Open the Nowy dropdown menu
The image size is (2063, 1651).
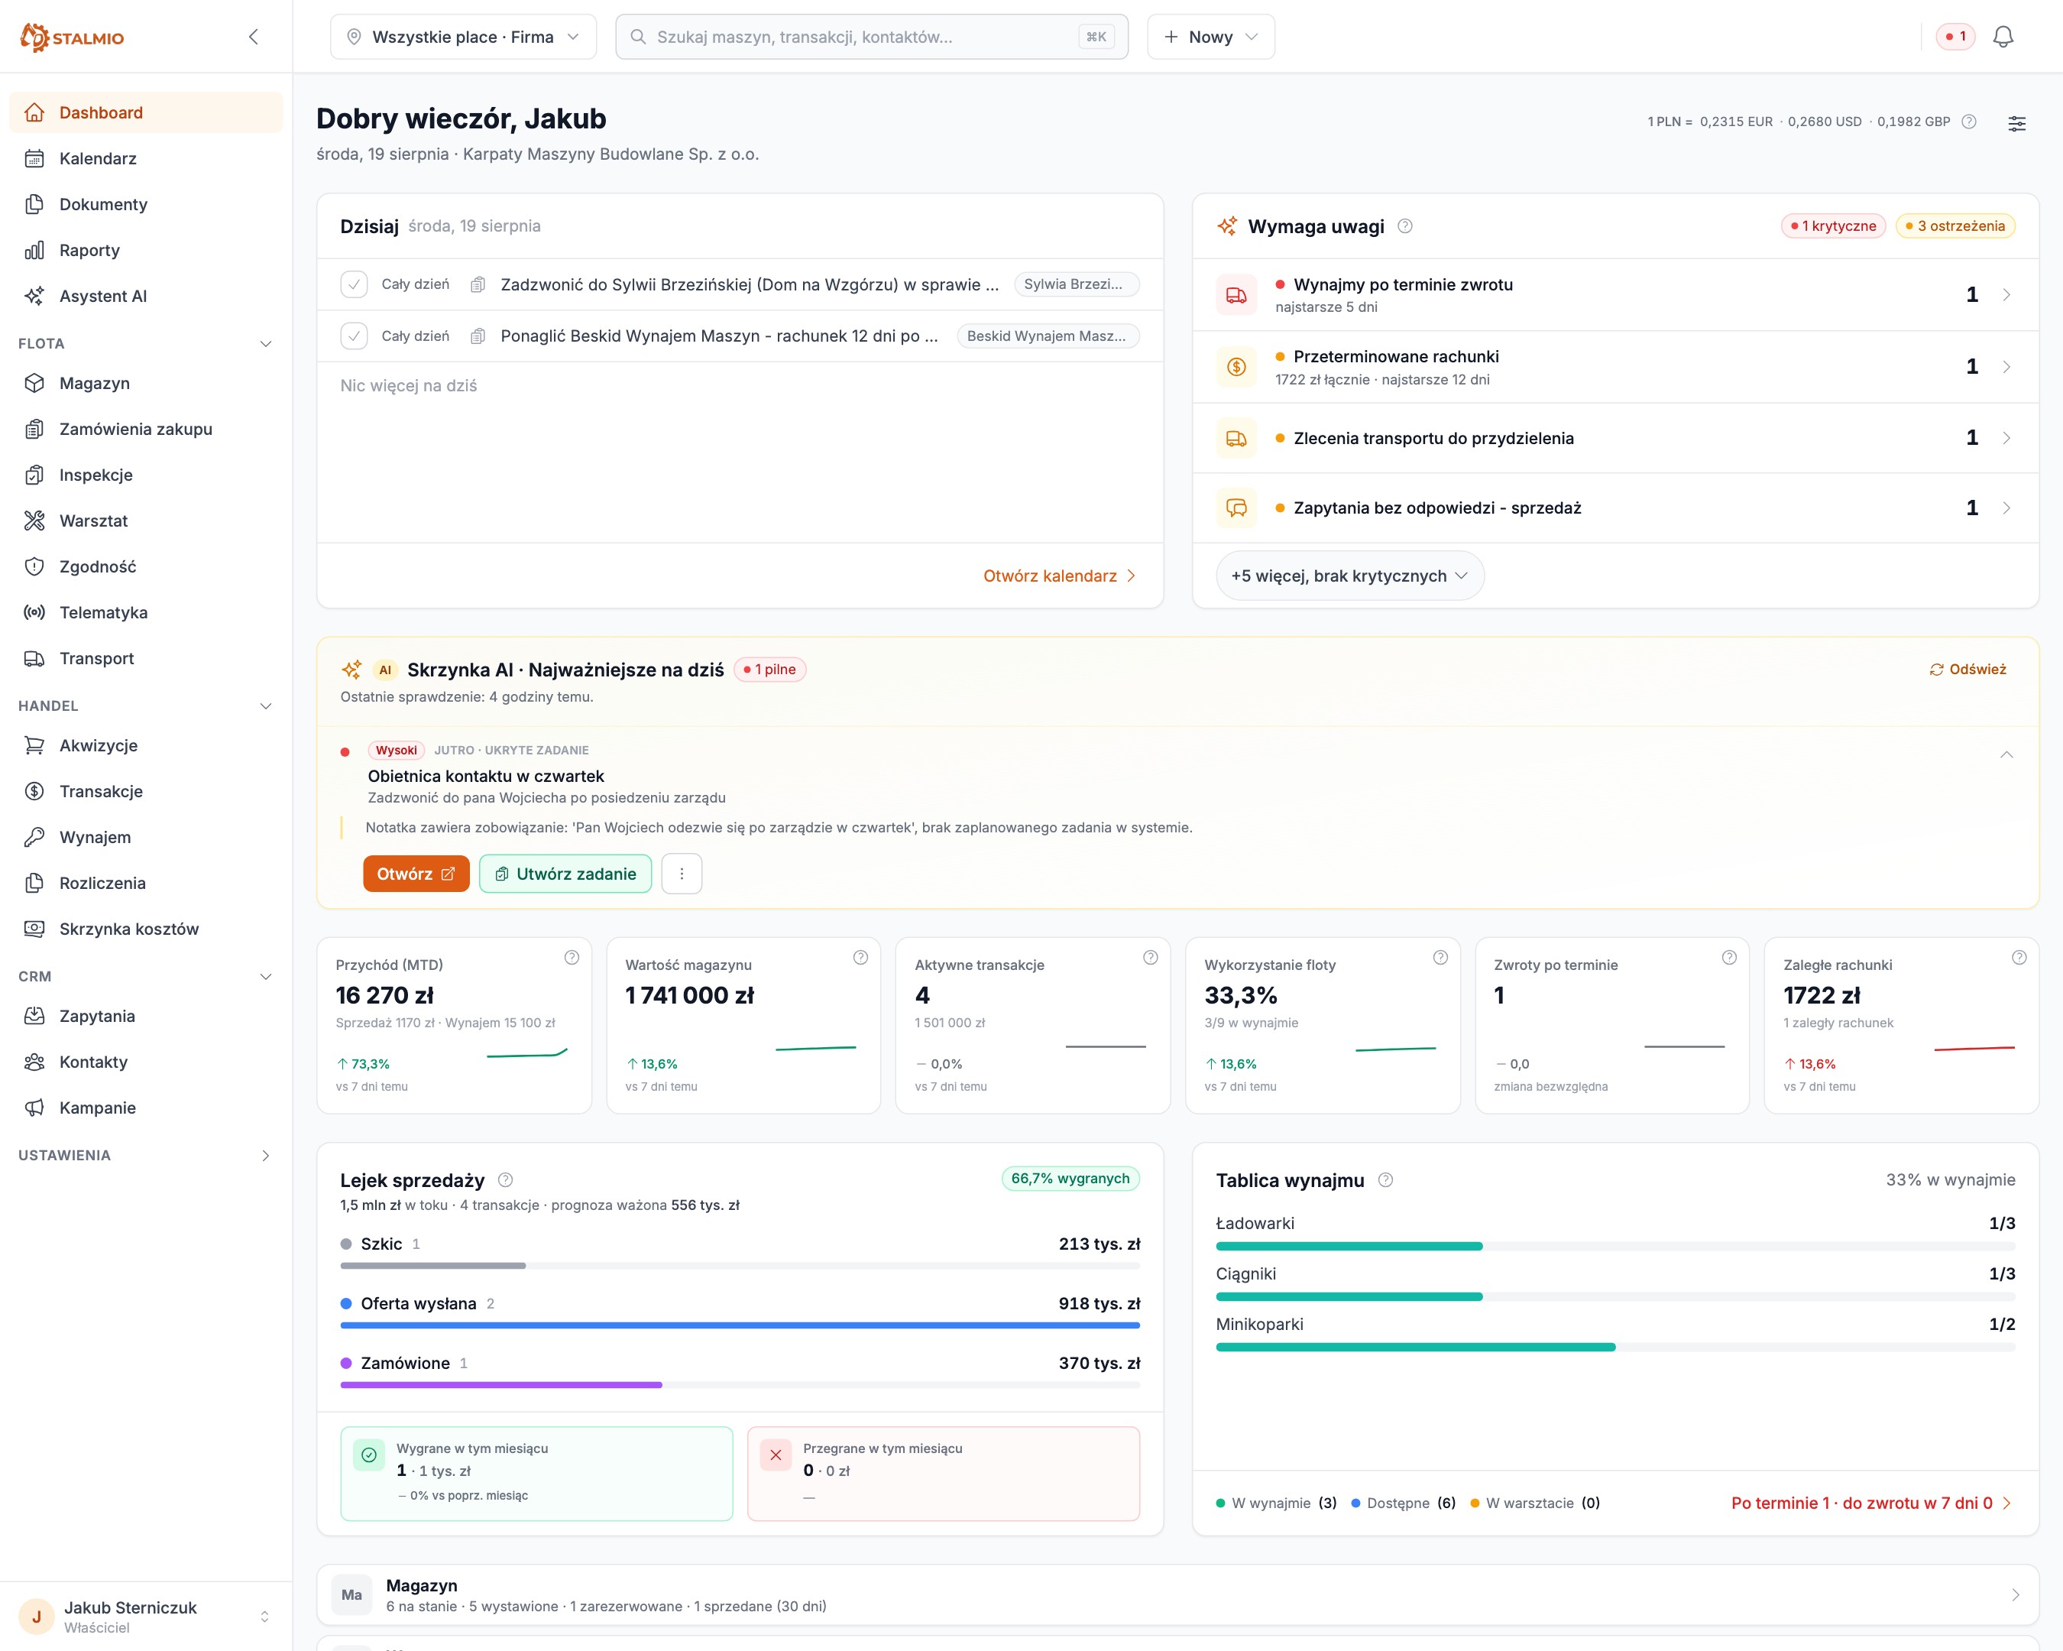pyautogui.click(x=1210, y=37)
